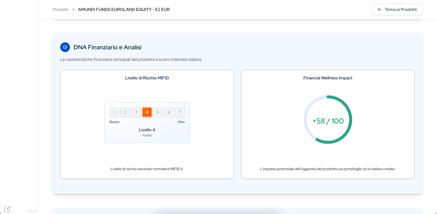Click the shield icon beside DNA Finanziario
437x214 pixels.
[x=65, y=47]
